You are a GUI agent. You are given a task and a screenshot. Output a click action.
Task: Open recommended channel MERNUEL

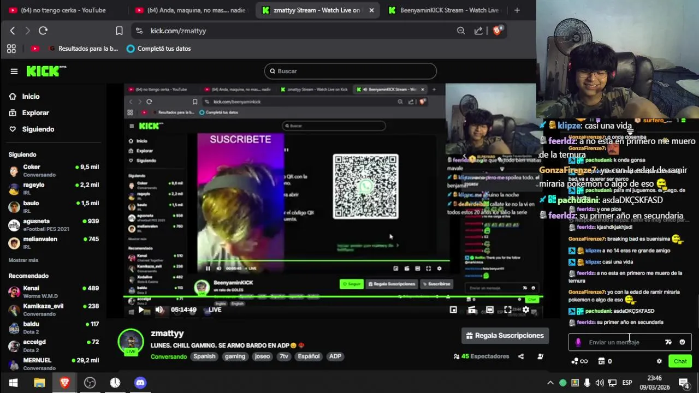coord(54,364)
